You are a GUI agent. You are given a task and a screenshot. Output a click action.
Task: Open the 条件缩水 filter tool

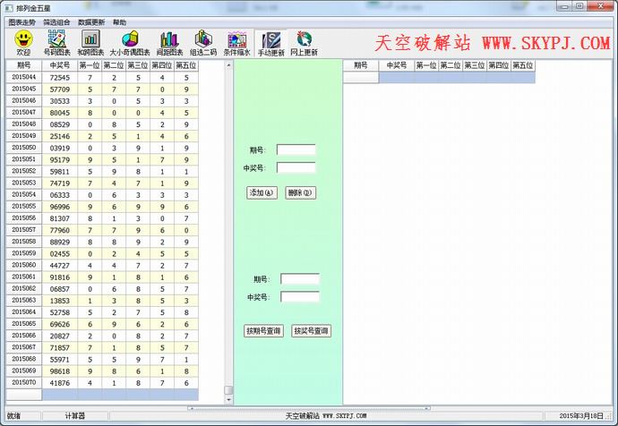coord(236,42)
